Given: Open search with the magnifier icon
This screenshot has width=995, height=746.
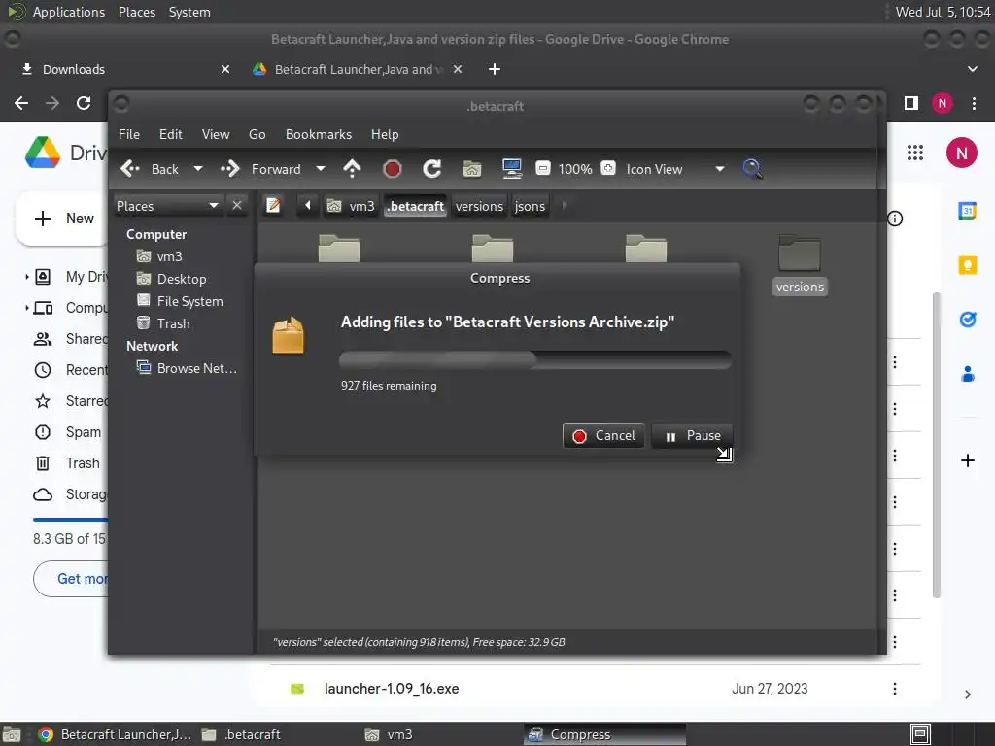Looking at the screenshot, I should pos(753,169).
